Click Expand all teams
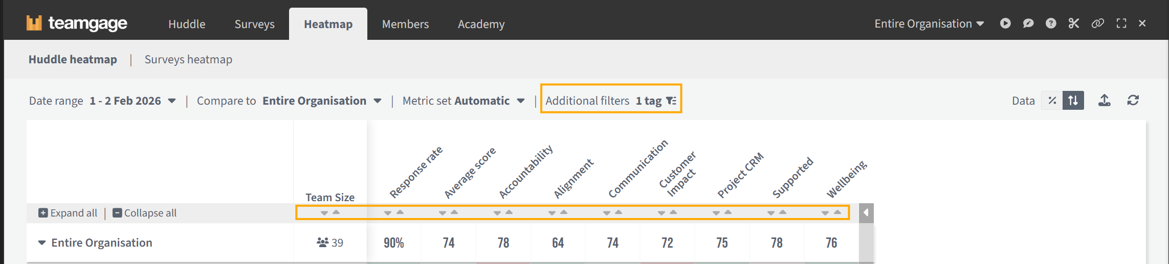The image size is (1169, 264). [68, 213]
